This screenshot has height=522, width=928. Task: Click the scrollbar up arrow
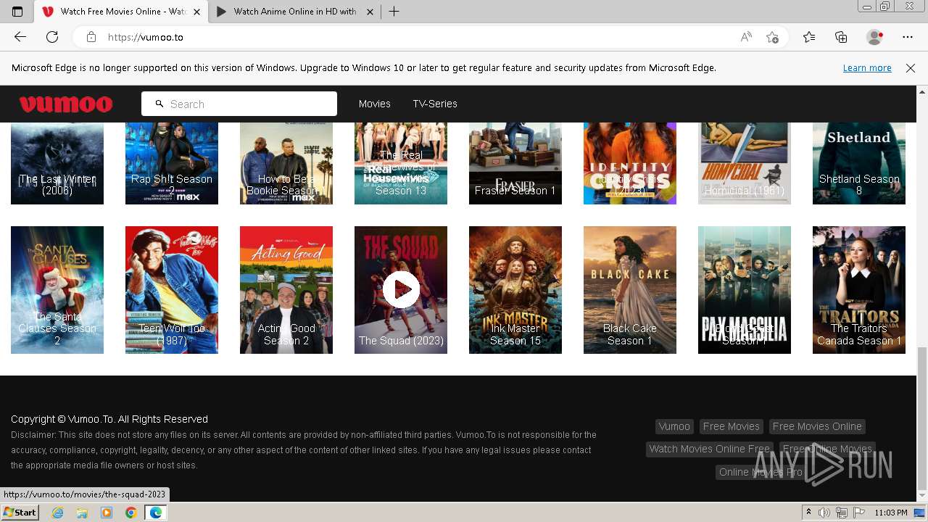point(922,91)
